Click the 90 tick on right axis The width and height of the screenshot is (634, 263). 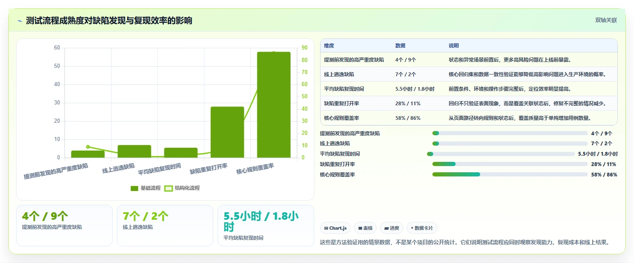304,48
